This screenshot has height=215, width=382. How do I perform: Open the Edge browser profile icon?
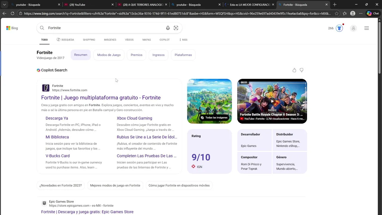coord(353,13)
